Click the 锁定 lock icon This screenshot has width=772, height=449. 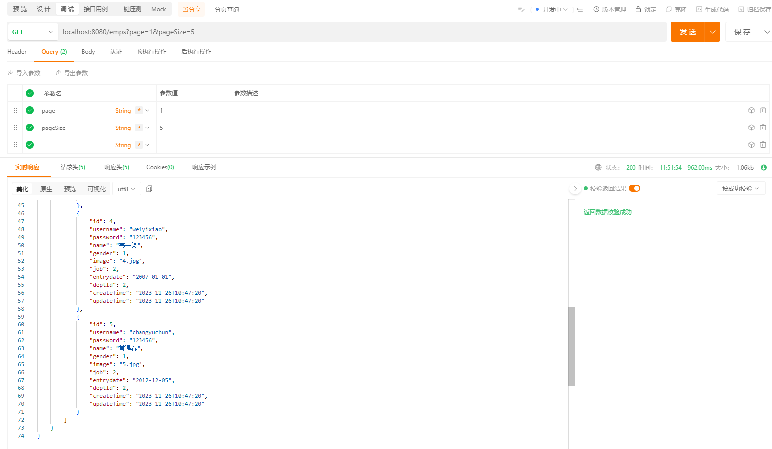(x=645, y=9)
